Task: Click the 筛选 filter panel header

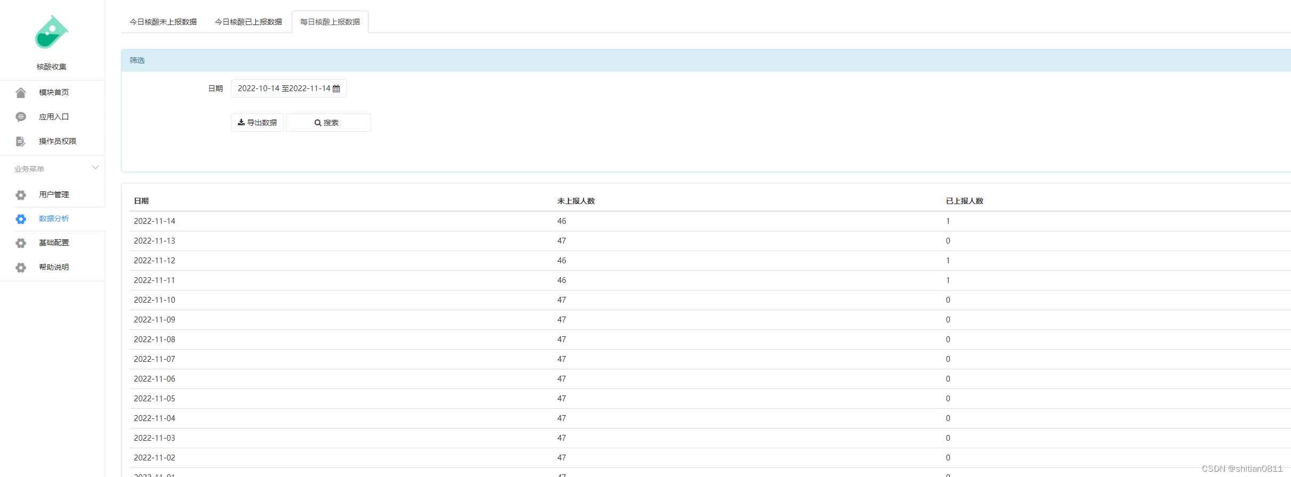Action: pyautogui.click(x=706, y=60)
